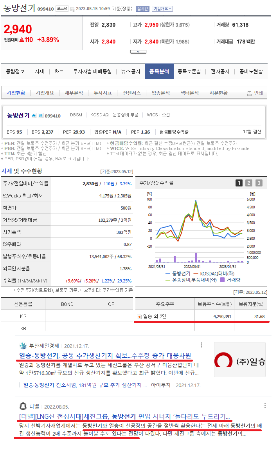Viewport: 277px width, 456px height.
Task: Expand the 일승 외 2인 shareholder row
Action: [139, 317]
